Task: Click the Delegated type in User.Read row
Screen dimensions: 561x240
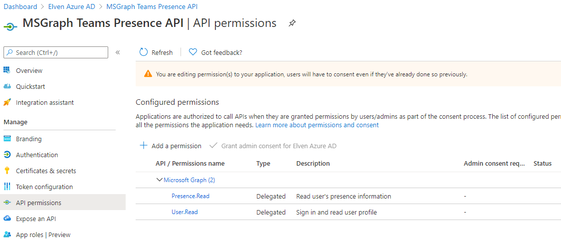Action: pos(271,212)
